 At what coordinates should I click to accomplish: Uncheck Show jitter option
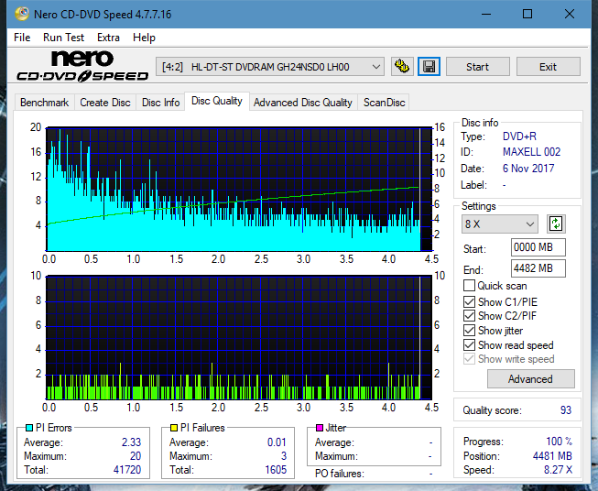coord(469,331)
